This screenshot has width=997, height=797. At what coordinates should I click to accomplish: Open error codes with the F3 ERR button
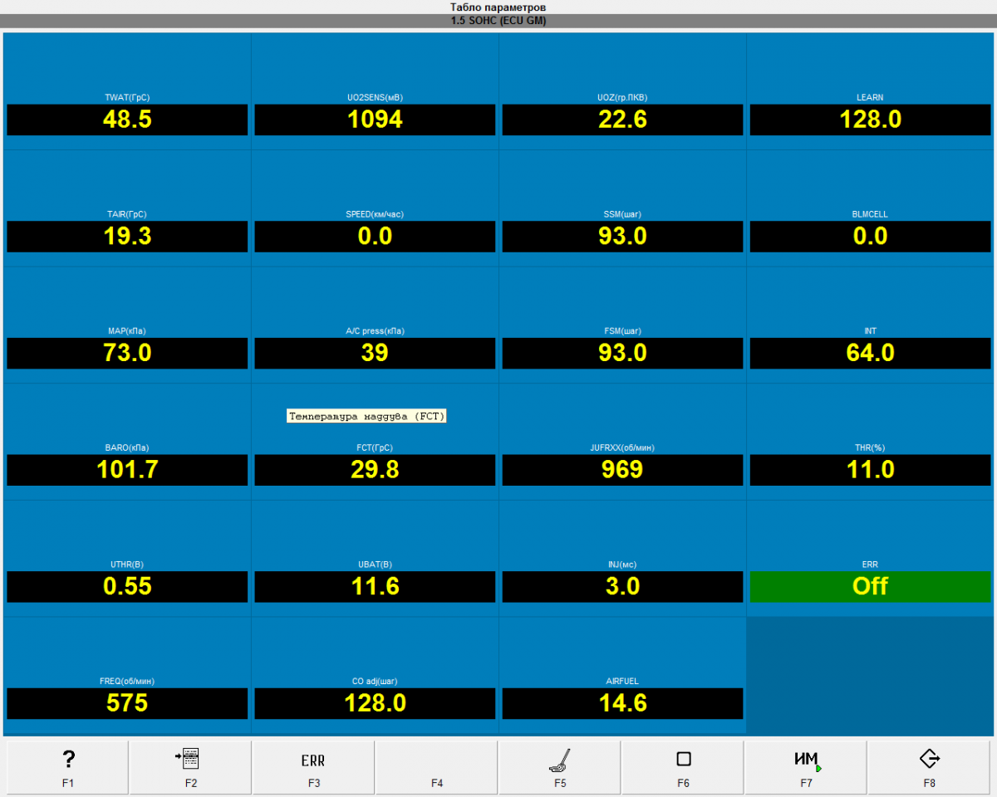[x=314, y=768]
